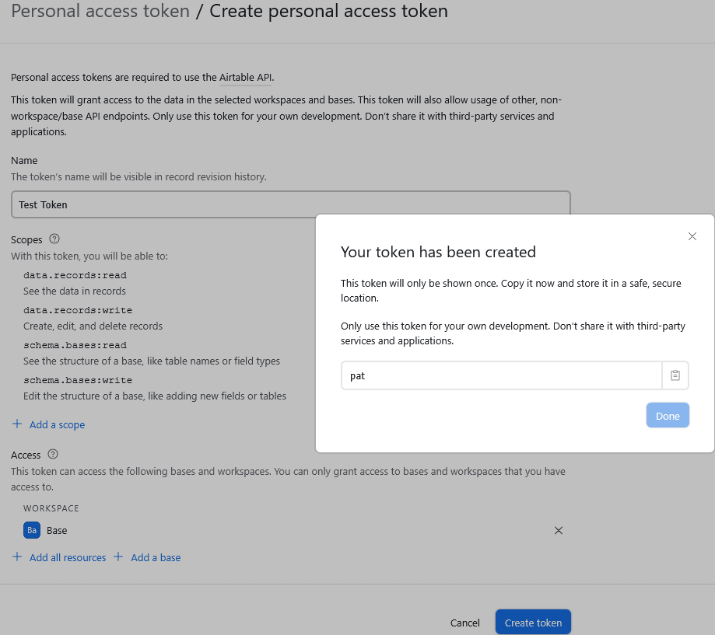Remove Base workspace using the X icon
The image size is (715, 635).
click(559, 530)
